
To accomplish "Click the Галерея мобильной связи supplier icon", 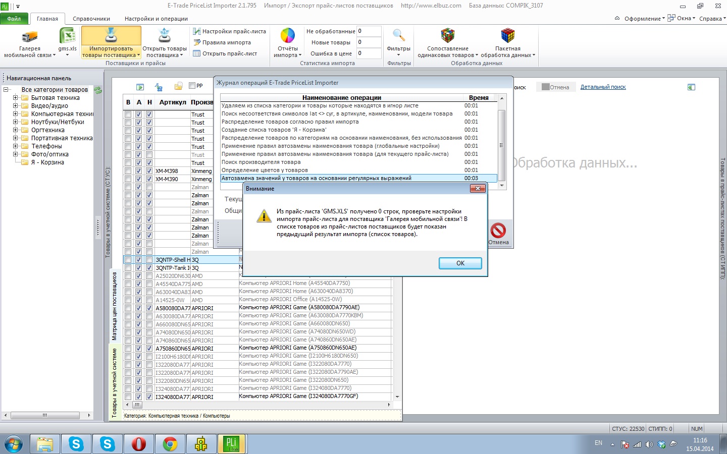I will 30,36.
